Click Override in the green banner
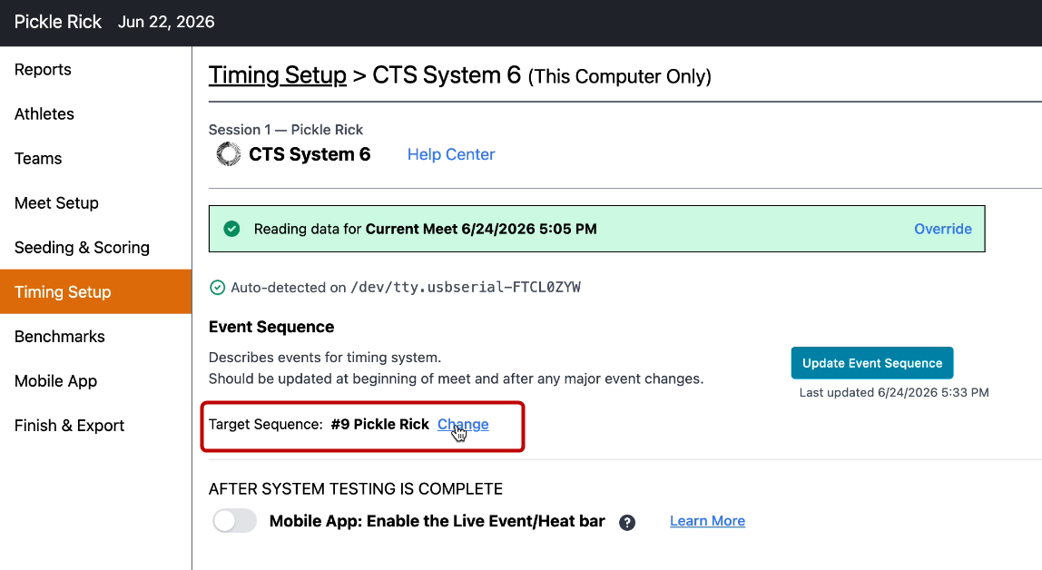This screenshot has height=570, width=1042. [x=942, y=229]
